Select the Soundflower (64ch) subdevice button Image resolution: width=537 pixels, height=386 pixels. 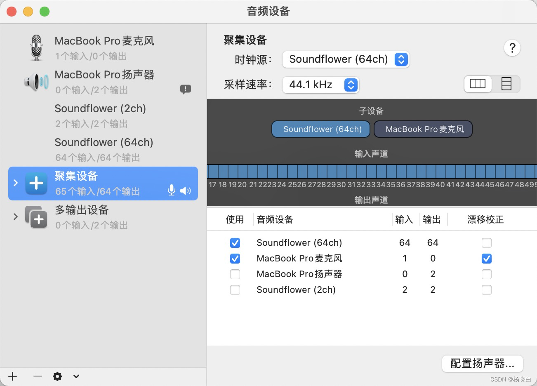click(321, 129)
